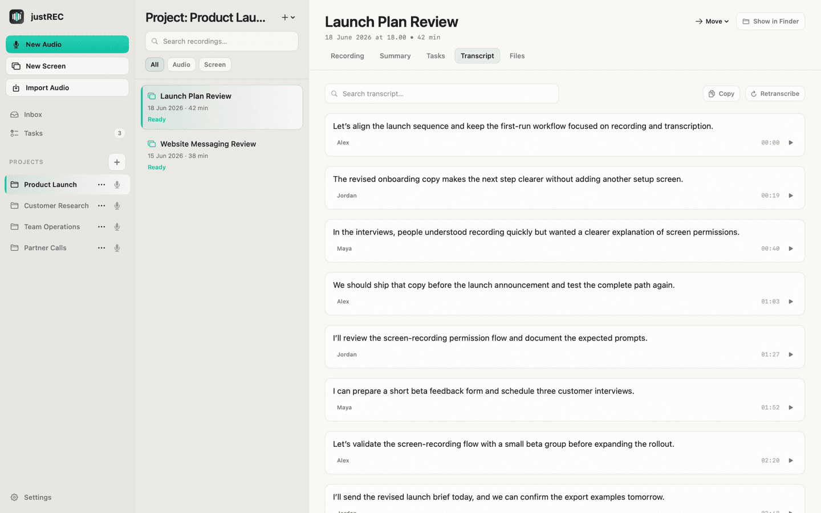This screenshot has height=513, width=821.
Task: Select the Customer Research project
Action: tap(56, 206)
